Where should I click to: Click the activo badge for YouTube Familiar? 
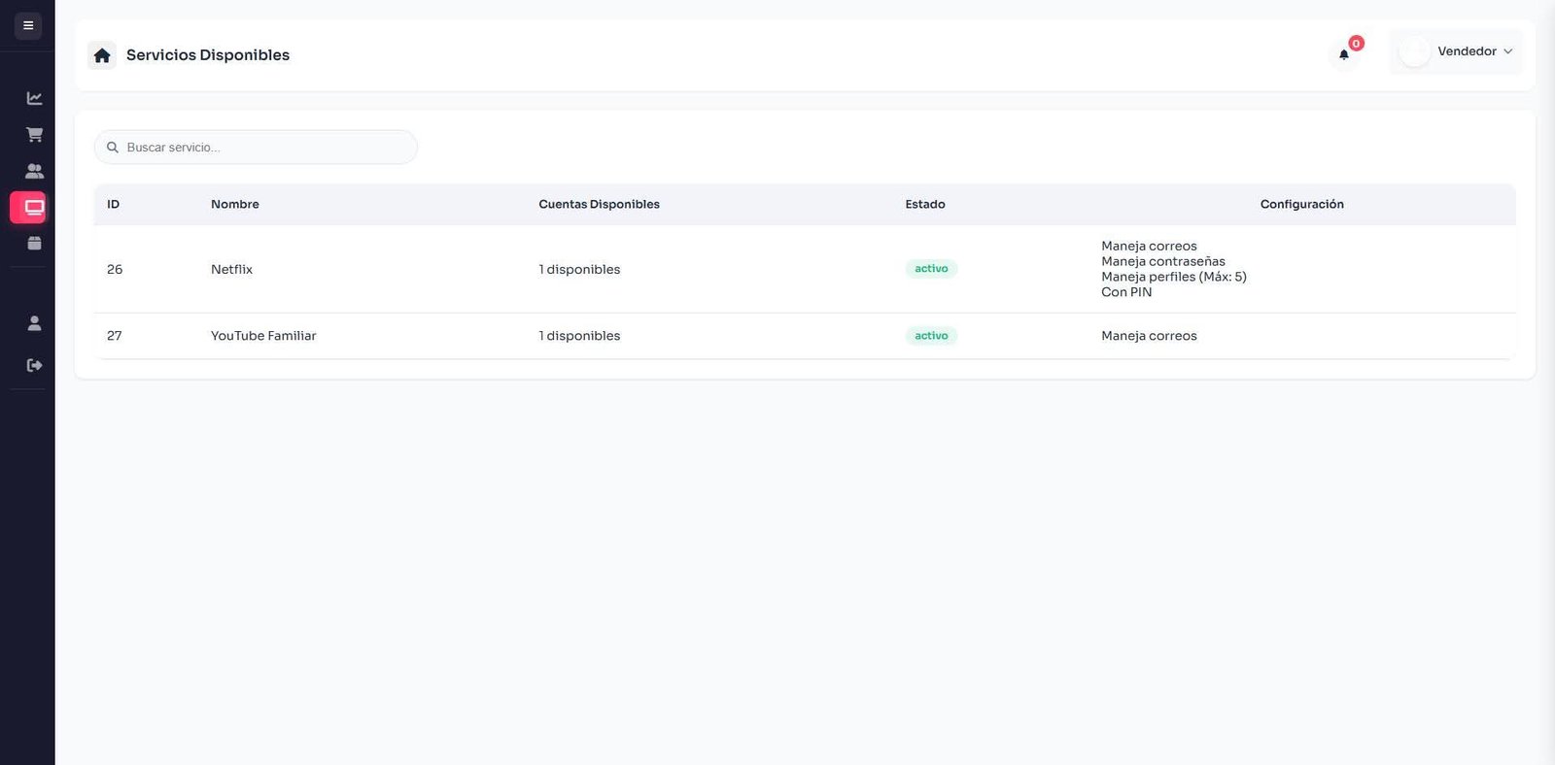(931, 336)
